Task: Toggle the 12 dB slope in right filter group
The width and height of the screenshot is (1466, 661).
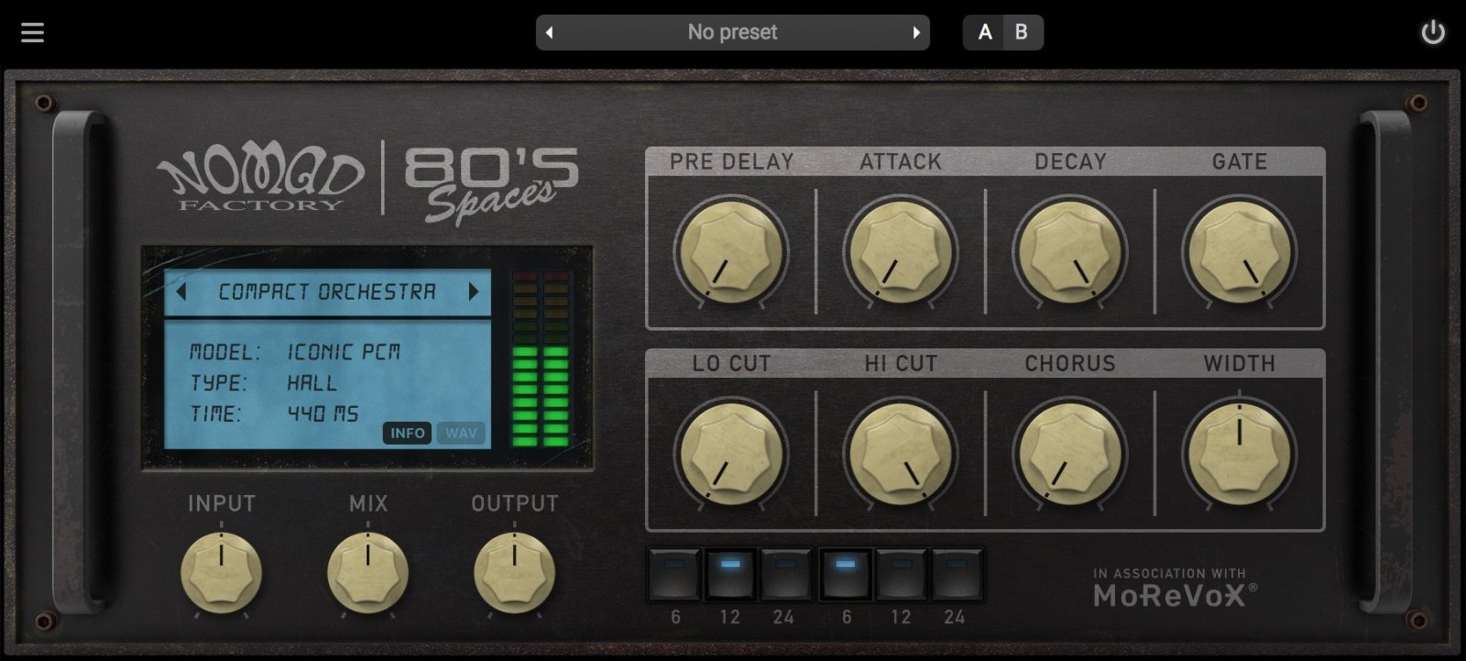Action: 902,575
